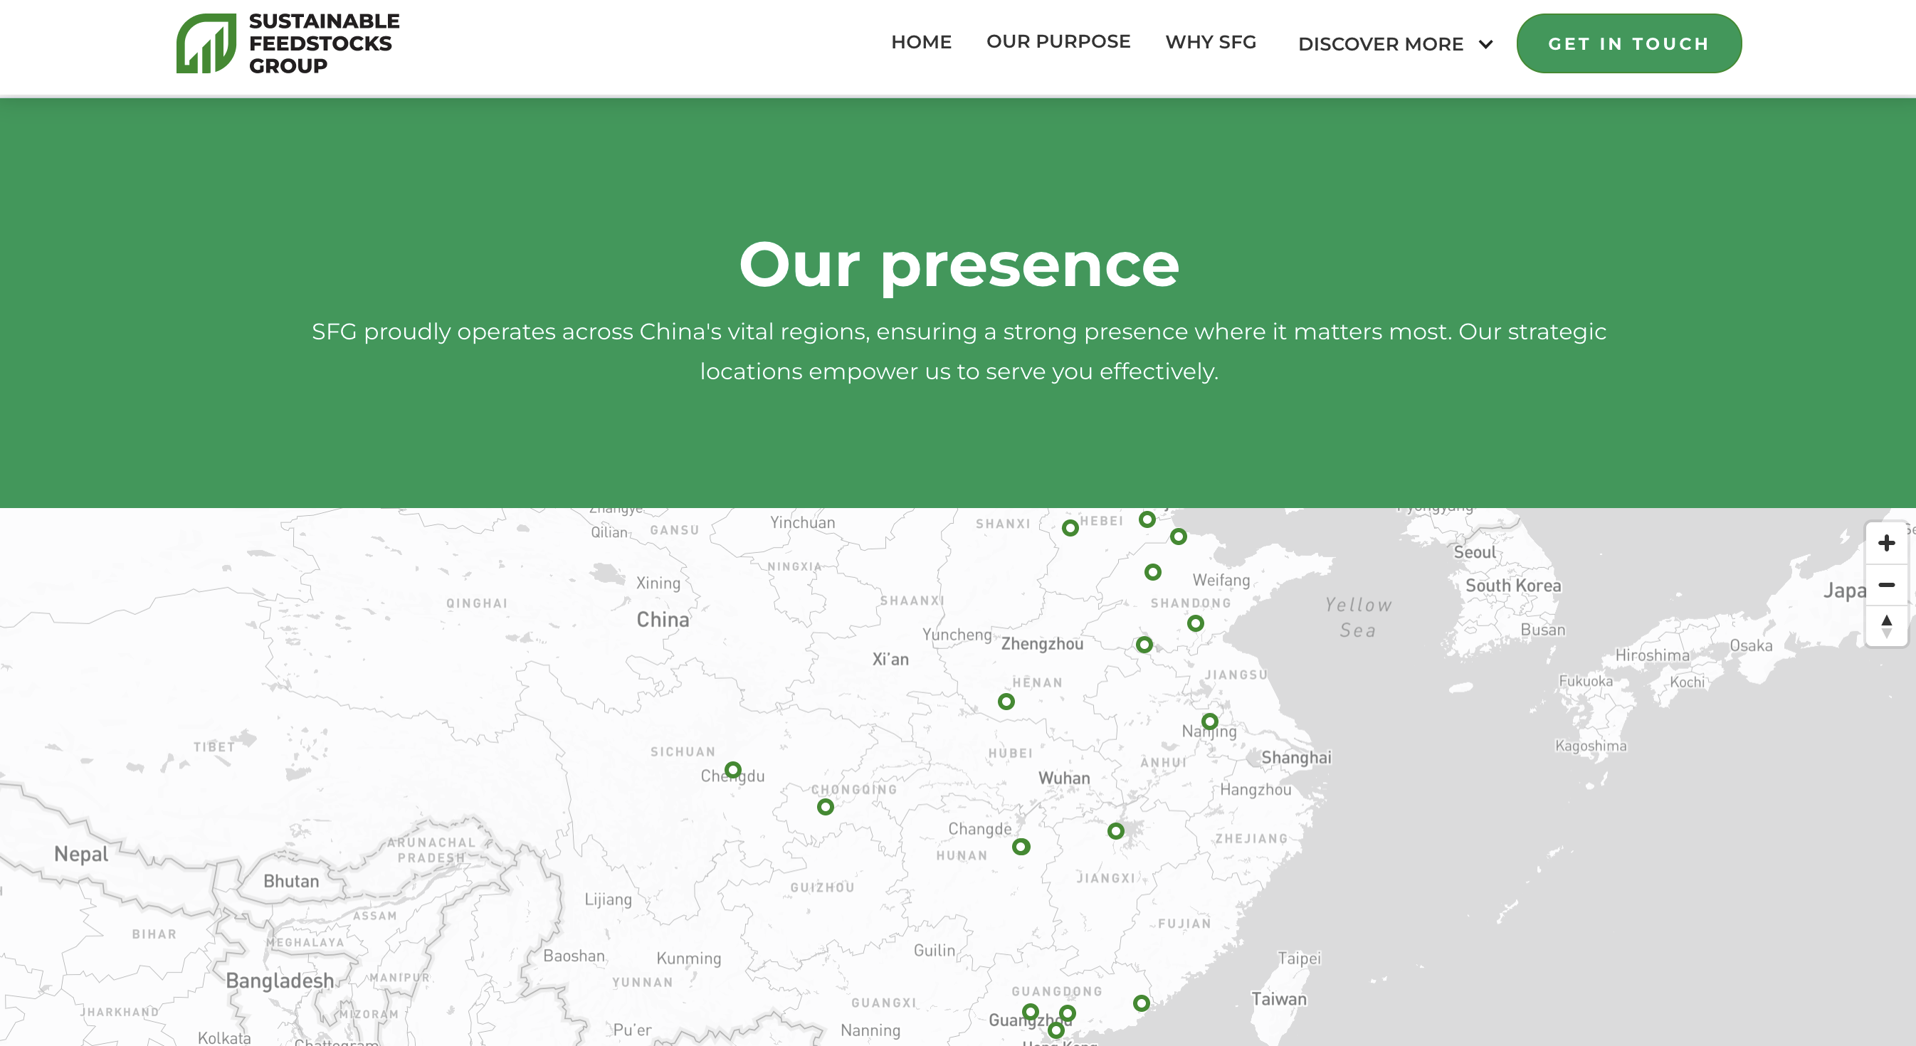Click the map marker at Chengdu

point(732,770)
